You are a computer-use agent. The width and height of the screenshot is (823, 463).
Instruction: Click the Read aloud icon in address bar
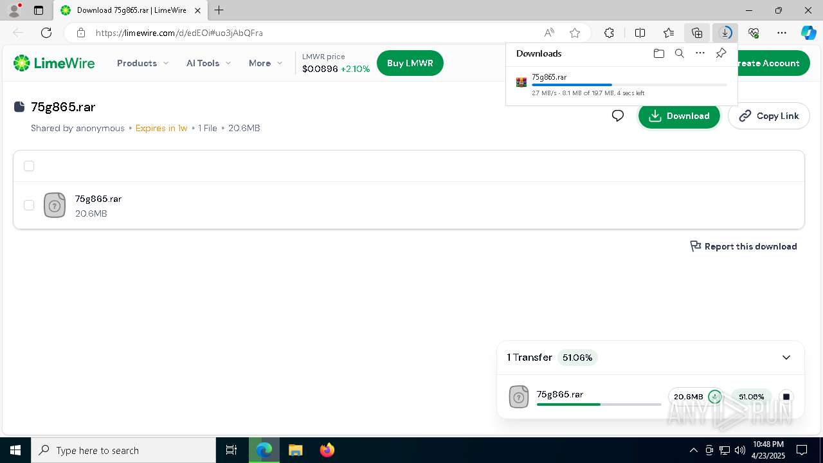pos(549,33)
